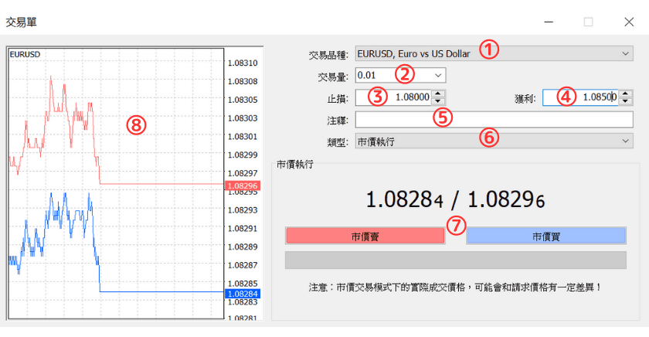Decrease 獲利 take profit with down arrow

626,102
